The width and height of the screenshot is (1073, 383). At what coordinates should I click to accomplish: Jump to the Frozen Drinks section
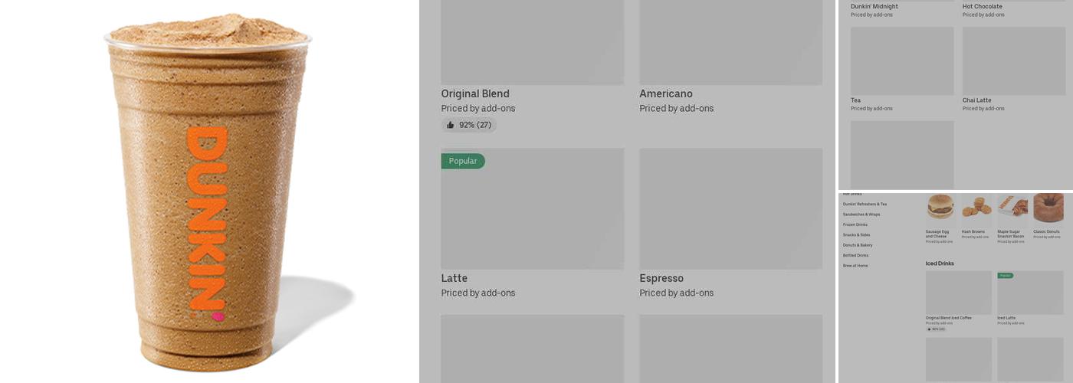pos(855,224)
